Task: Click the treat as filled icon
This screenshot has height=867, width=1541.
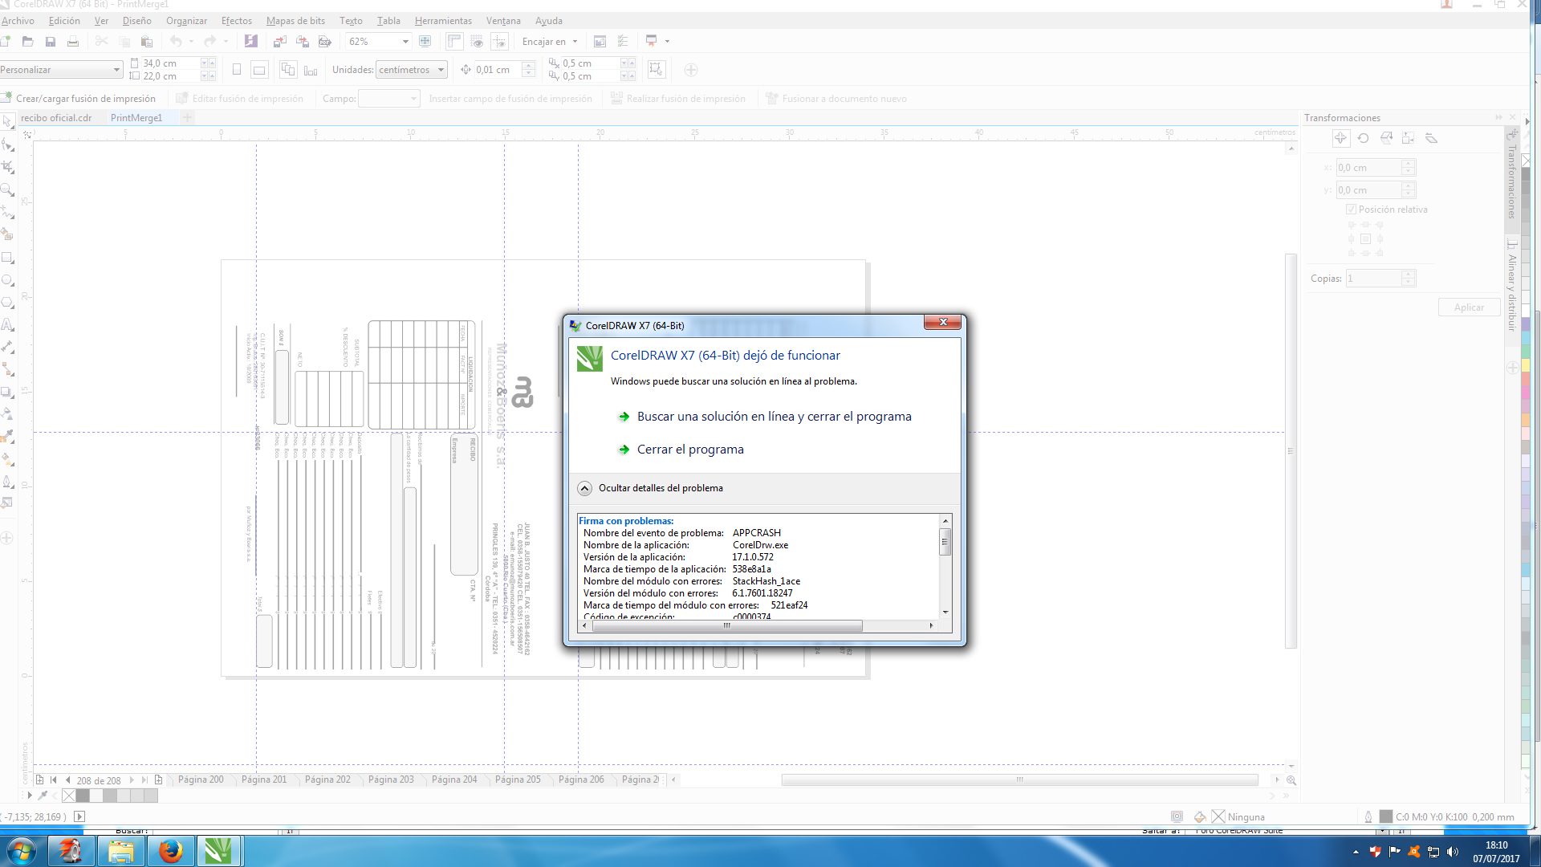Action: 657,70
